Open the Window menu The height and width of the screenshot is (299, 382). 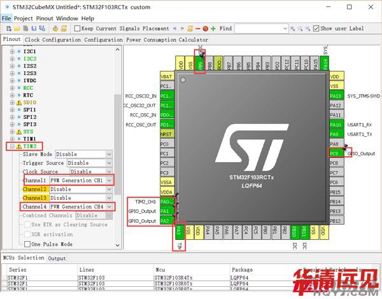tap(67, 18)
